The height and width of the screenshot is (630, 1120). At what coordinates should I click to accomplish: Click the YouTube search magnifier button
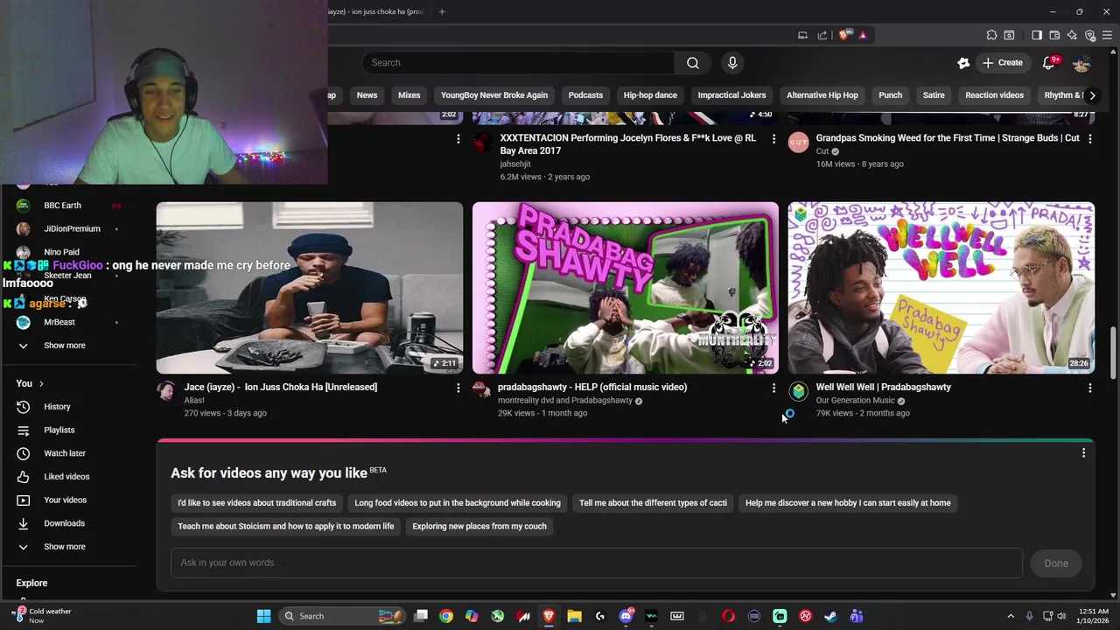(x=692, y=63)
